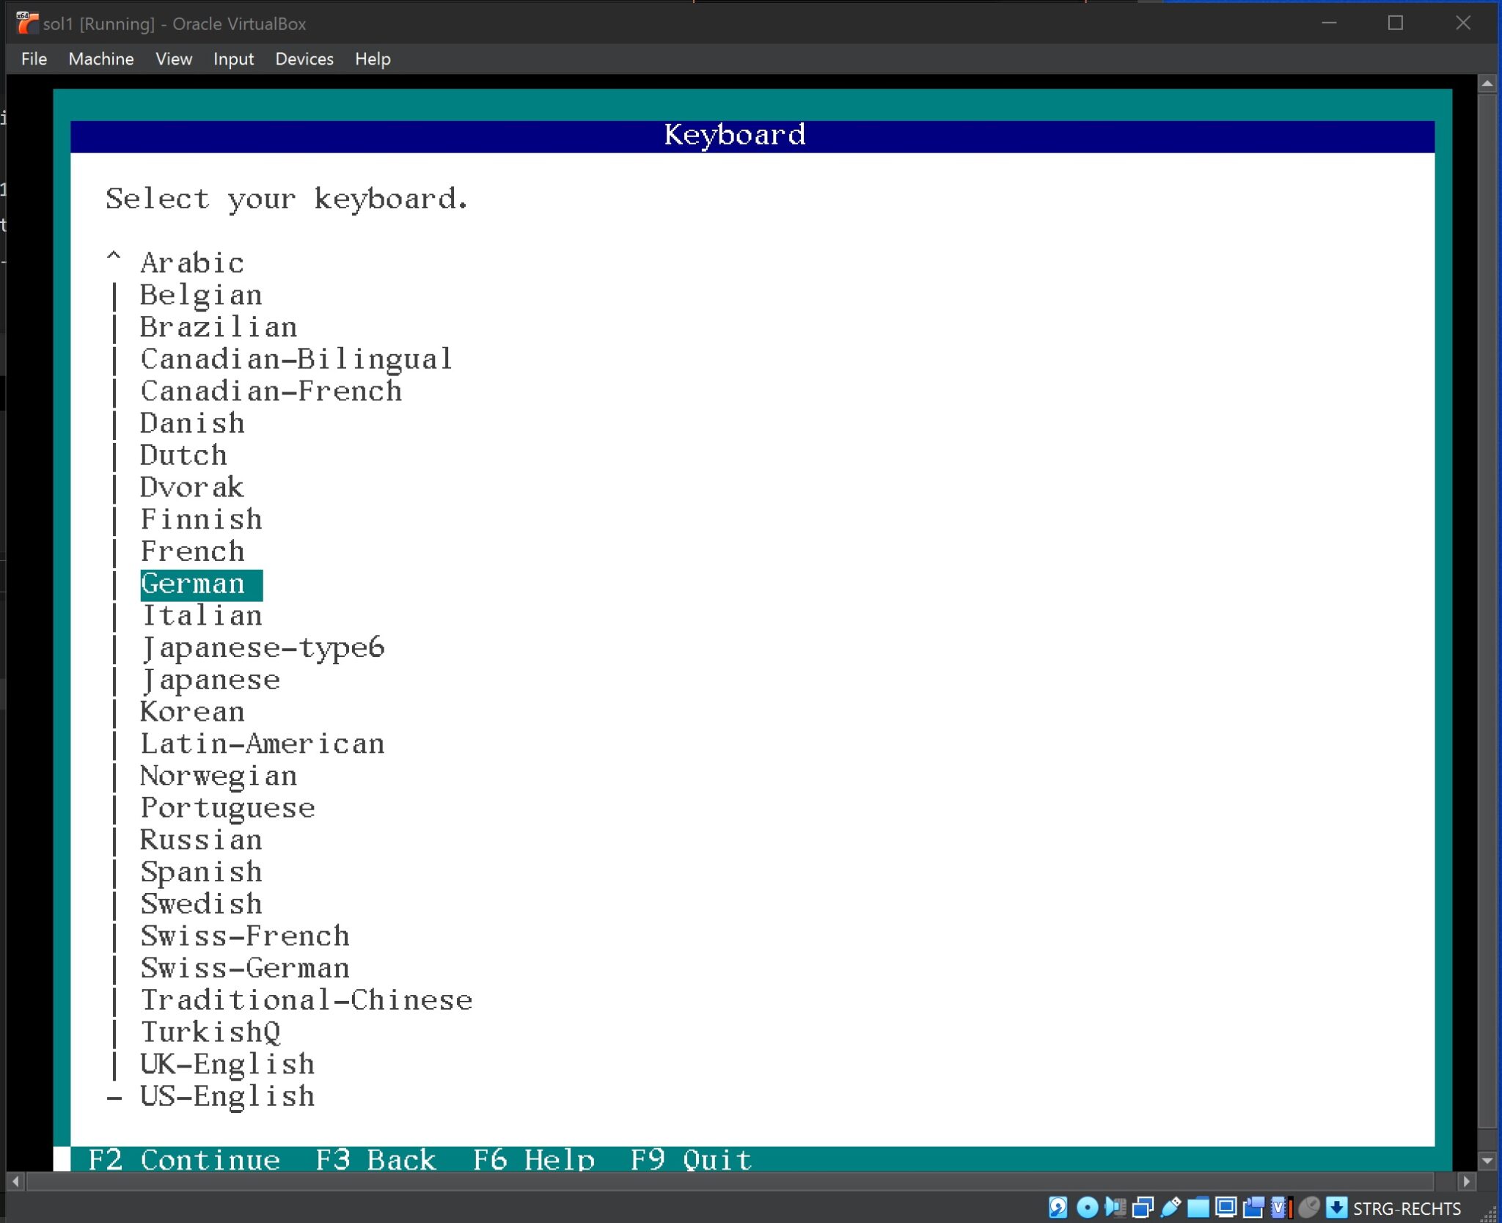Viewport: 1502px width, 1223px height.
Task: Open the shared folders status icon
Action: tap(1197, 1208)
